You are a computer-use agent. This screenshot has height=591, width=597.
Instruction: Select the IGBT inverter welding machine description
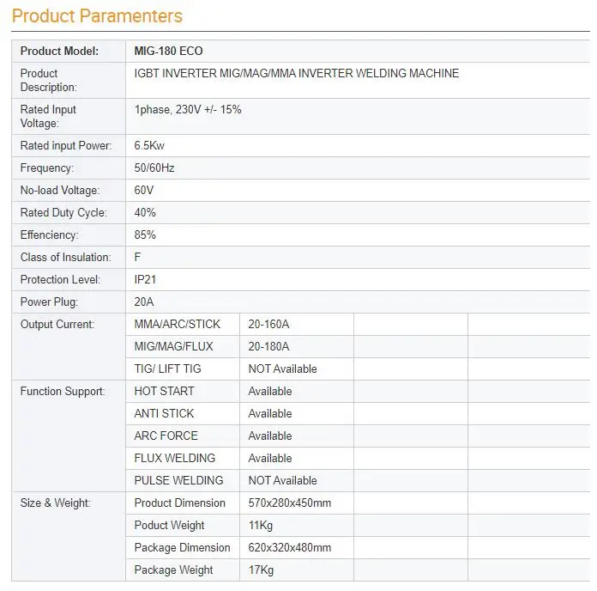point(297,73)
